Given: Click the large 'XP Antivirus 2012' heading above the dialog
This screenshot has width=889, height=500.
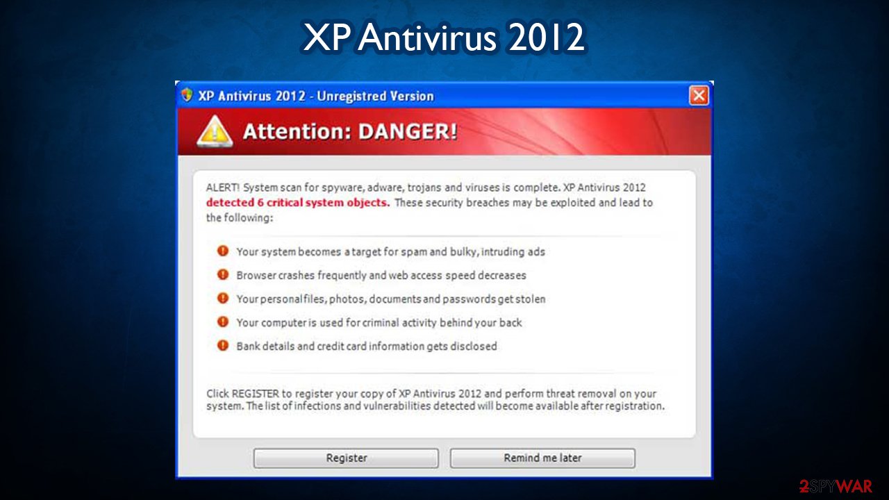Looking at the screenshot, I should pos(444,38).
